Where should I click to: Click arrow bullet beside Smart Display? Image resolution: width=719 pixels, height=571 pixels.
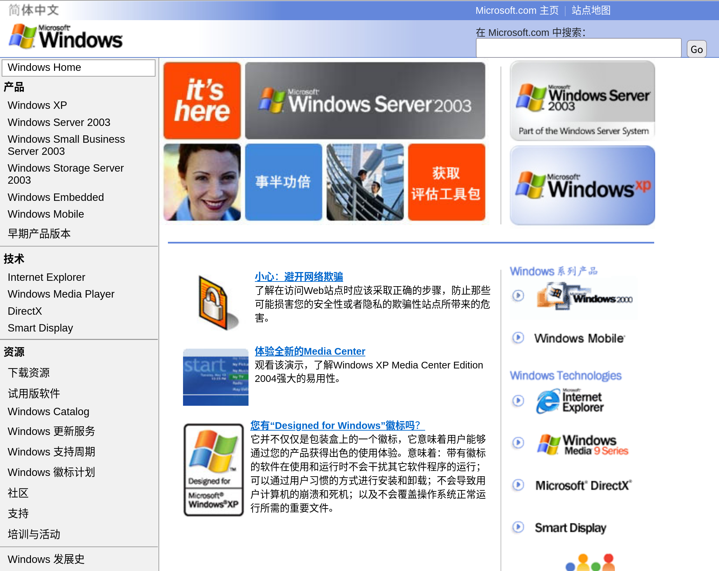tap(518, 527)
